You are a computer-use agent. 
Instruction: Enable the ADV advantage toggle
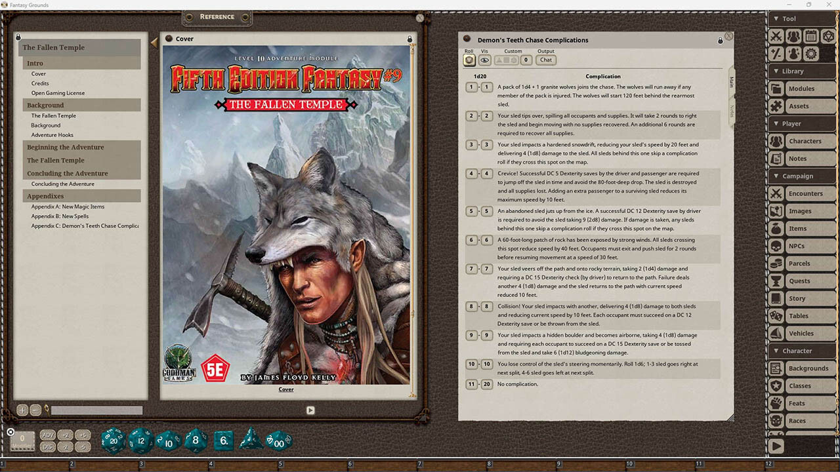(47, 435)
